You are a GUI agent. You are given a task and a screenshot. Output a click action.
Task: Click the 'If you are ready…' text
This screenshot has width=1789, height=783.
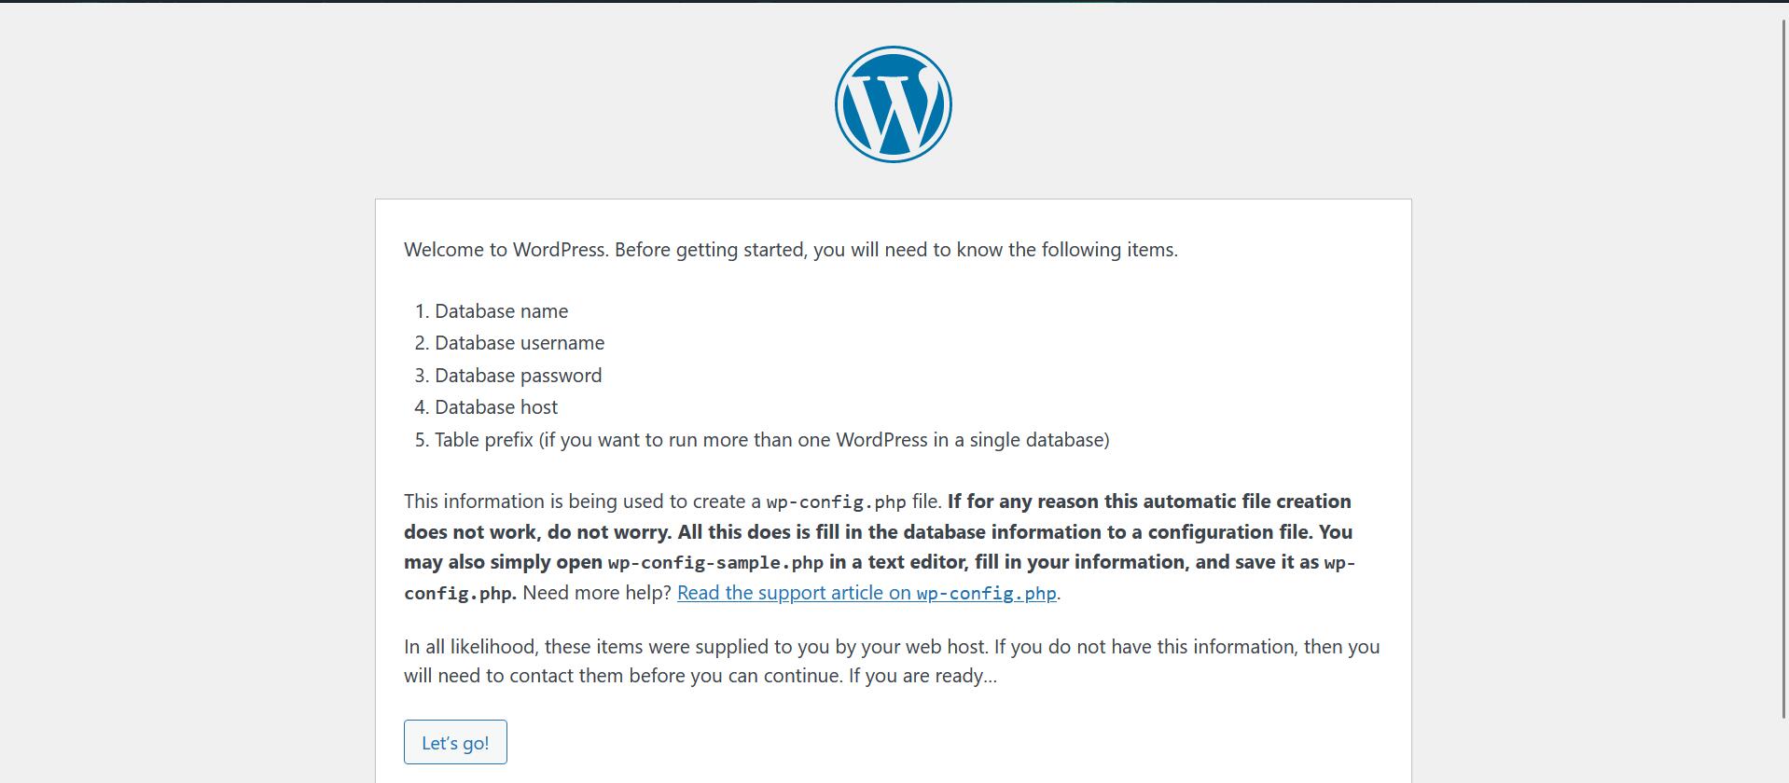(x=922, y=676)
